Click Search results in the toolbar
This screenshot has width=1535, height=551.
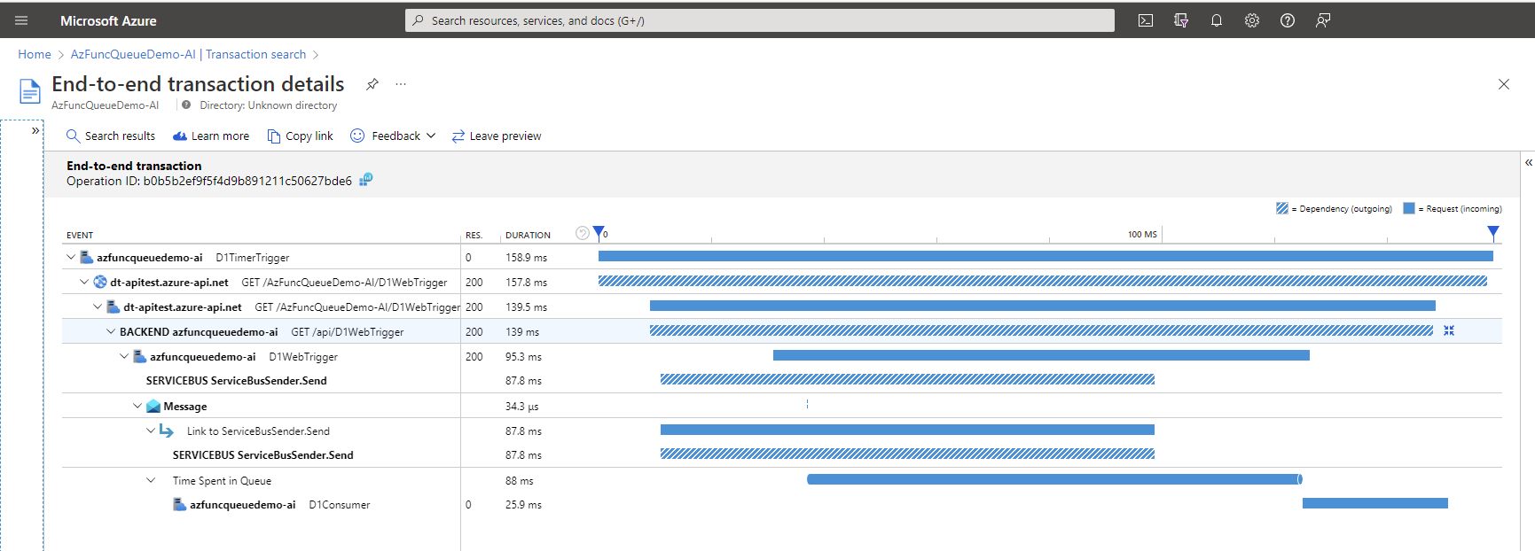(111, 136)
